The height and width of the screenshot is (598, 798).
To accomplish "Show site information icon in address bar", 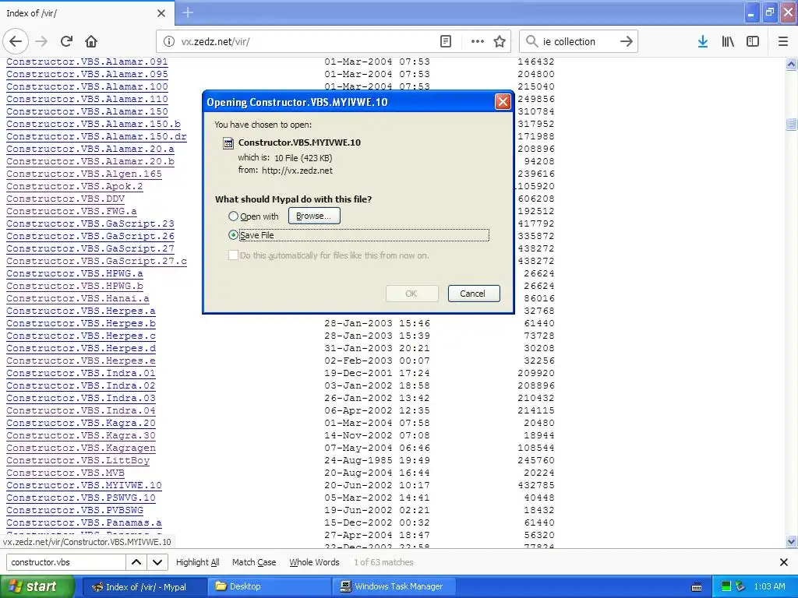I will pos(169,41).
